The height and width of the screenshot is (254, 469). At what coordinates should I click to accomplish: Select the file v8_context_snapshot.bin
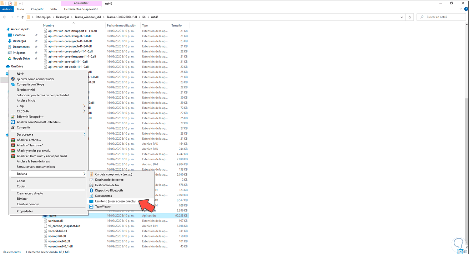pos(64,226)
